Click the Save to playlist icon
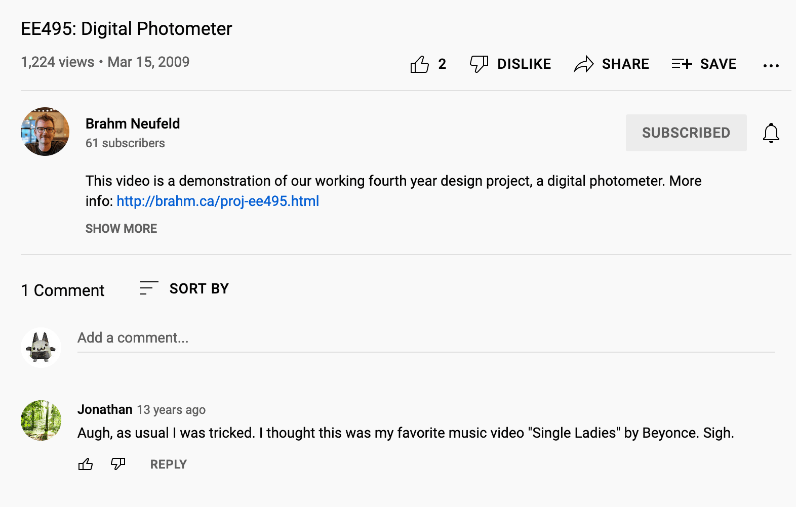The image size is (796, 507). (682, 64)
